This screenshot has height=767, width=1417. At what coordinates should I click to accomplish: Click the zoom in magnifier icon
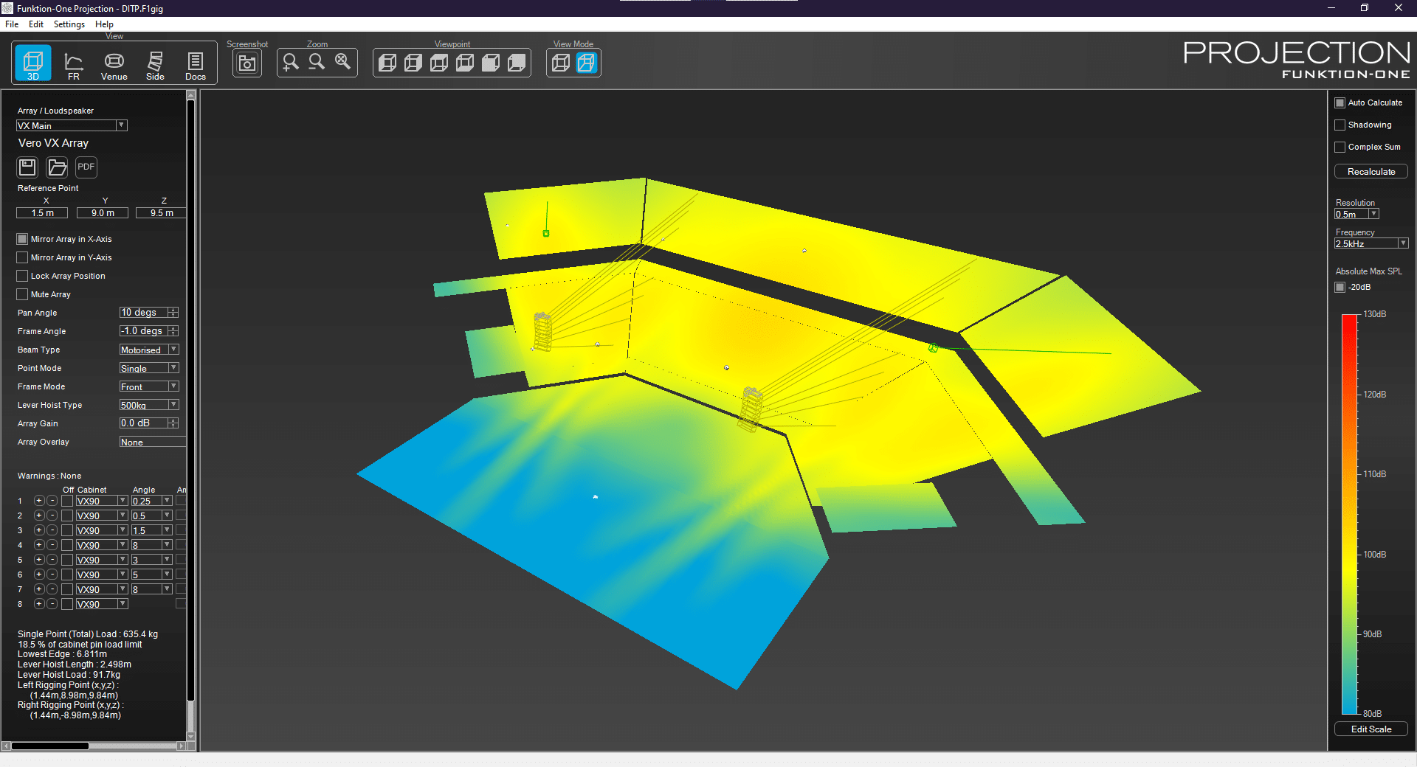(x=290, y=63)
